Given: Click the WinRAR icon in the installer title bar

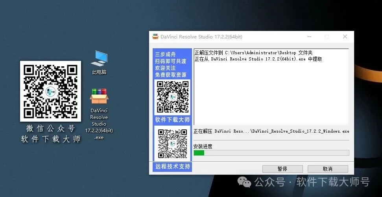Looking at the screenshot, I should coord(155,36).
